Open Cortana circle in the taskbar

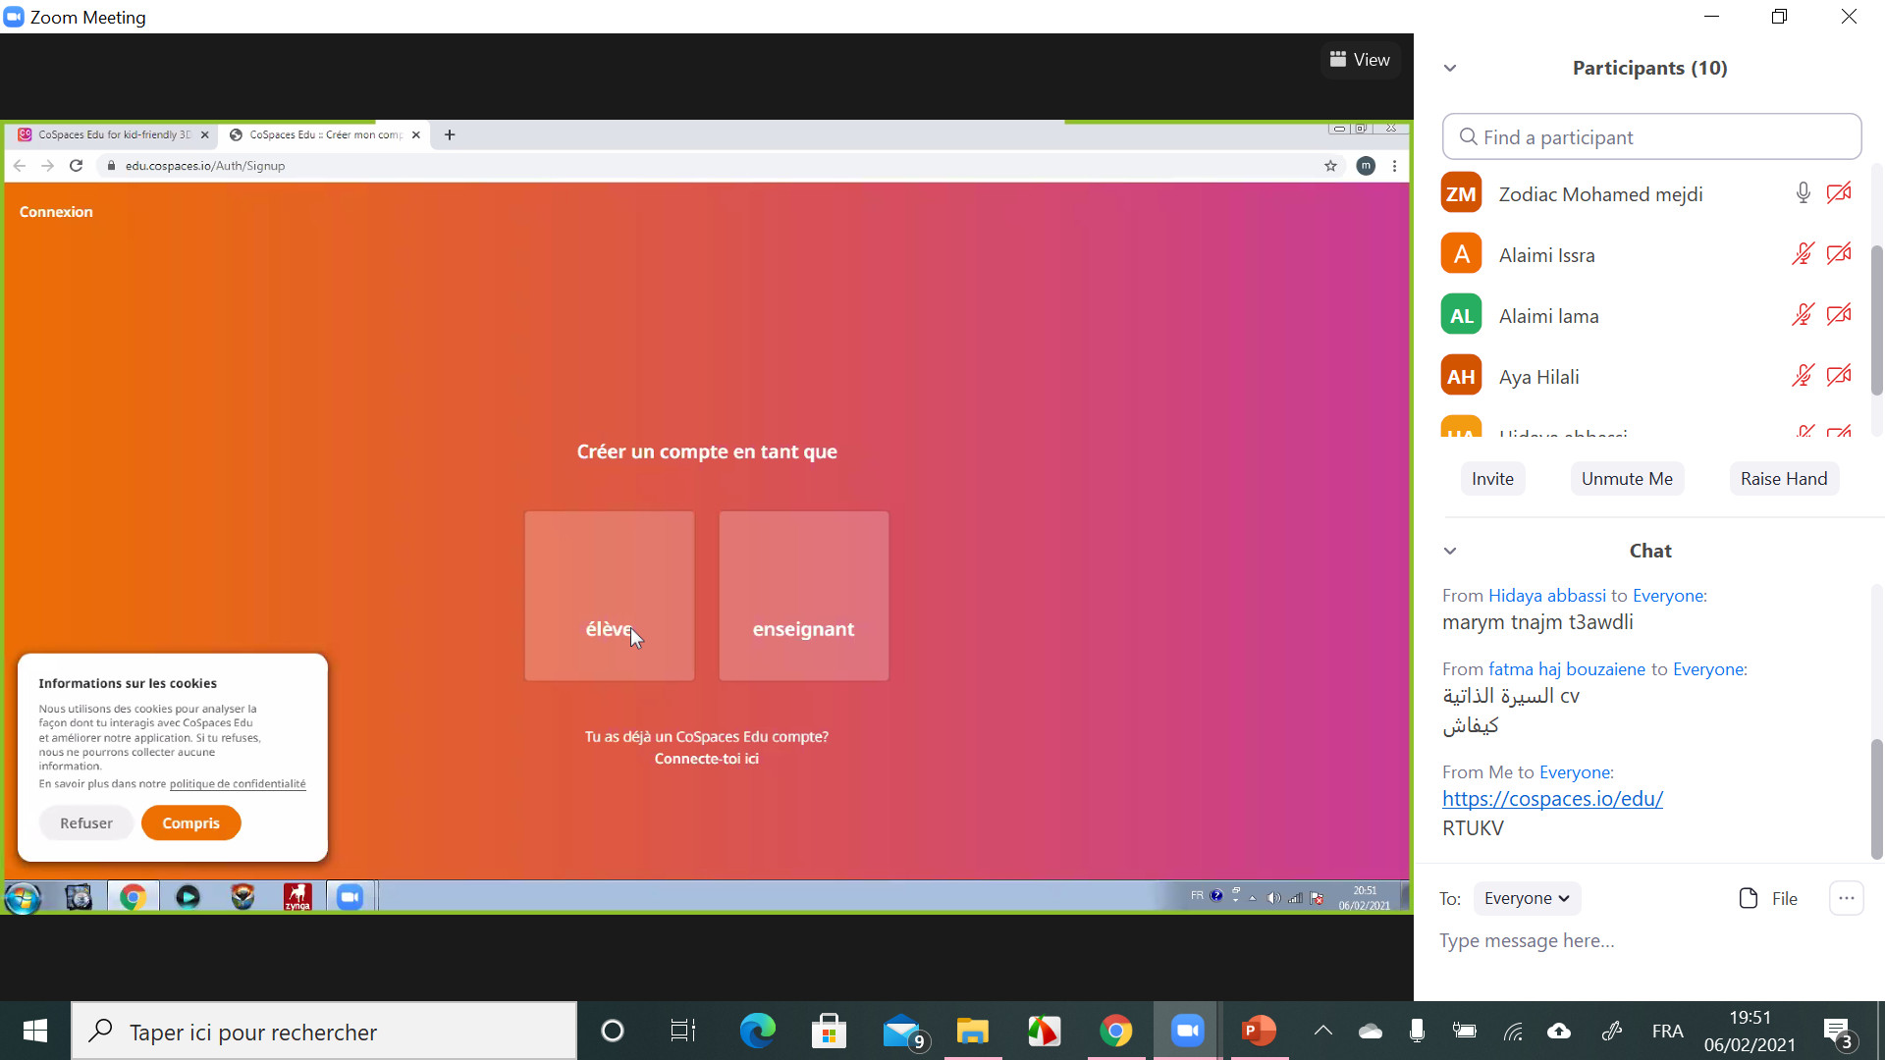pos(612,1031)
